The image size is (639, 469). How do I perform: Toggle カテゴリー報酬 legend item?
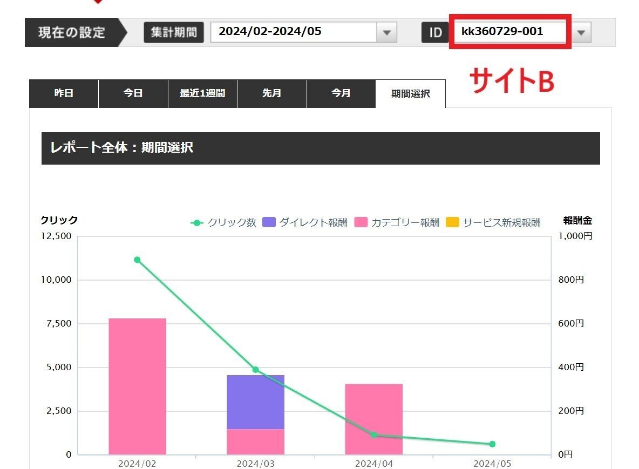[397, 222]
